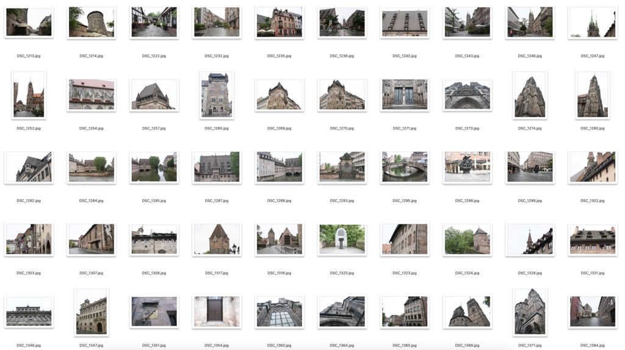Select the DSC_1280.jpg thumbnail

click(592, 95)
